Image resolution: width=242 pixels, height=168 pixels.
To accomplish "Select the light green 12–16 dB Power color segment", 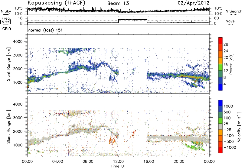I will (221, 67).
